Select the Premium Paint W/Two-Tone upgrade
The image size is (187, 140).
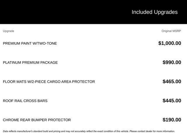tap(30, 43)
